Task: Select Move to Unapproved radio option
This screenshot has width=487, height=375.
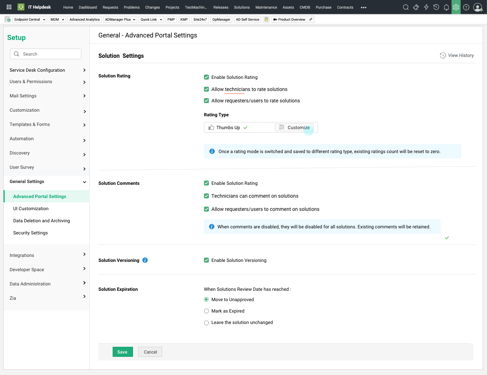Action: [x=206, y=299]
